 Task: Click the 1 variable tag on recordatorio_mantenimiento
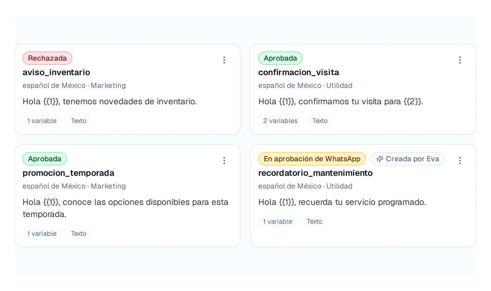click(x=278, y=222)
